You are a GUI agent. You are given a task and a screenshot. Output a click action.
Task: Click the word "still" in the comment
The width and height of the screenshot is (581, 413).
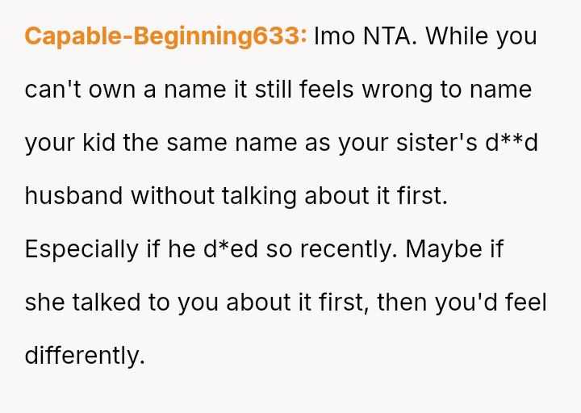click(274, 90)
